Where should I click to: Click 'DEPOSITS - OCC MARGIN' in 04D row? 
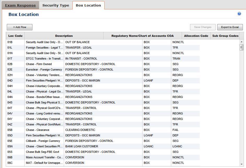click(x=83, y=81)
